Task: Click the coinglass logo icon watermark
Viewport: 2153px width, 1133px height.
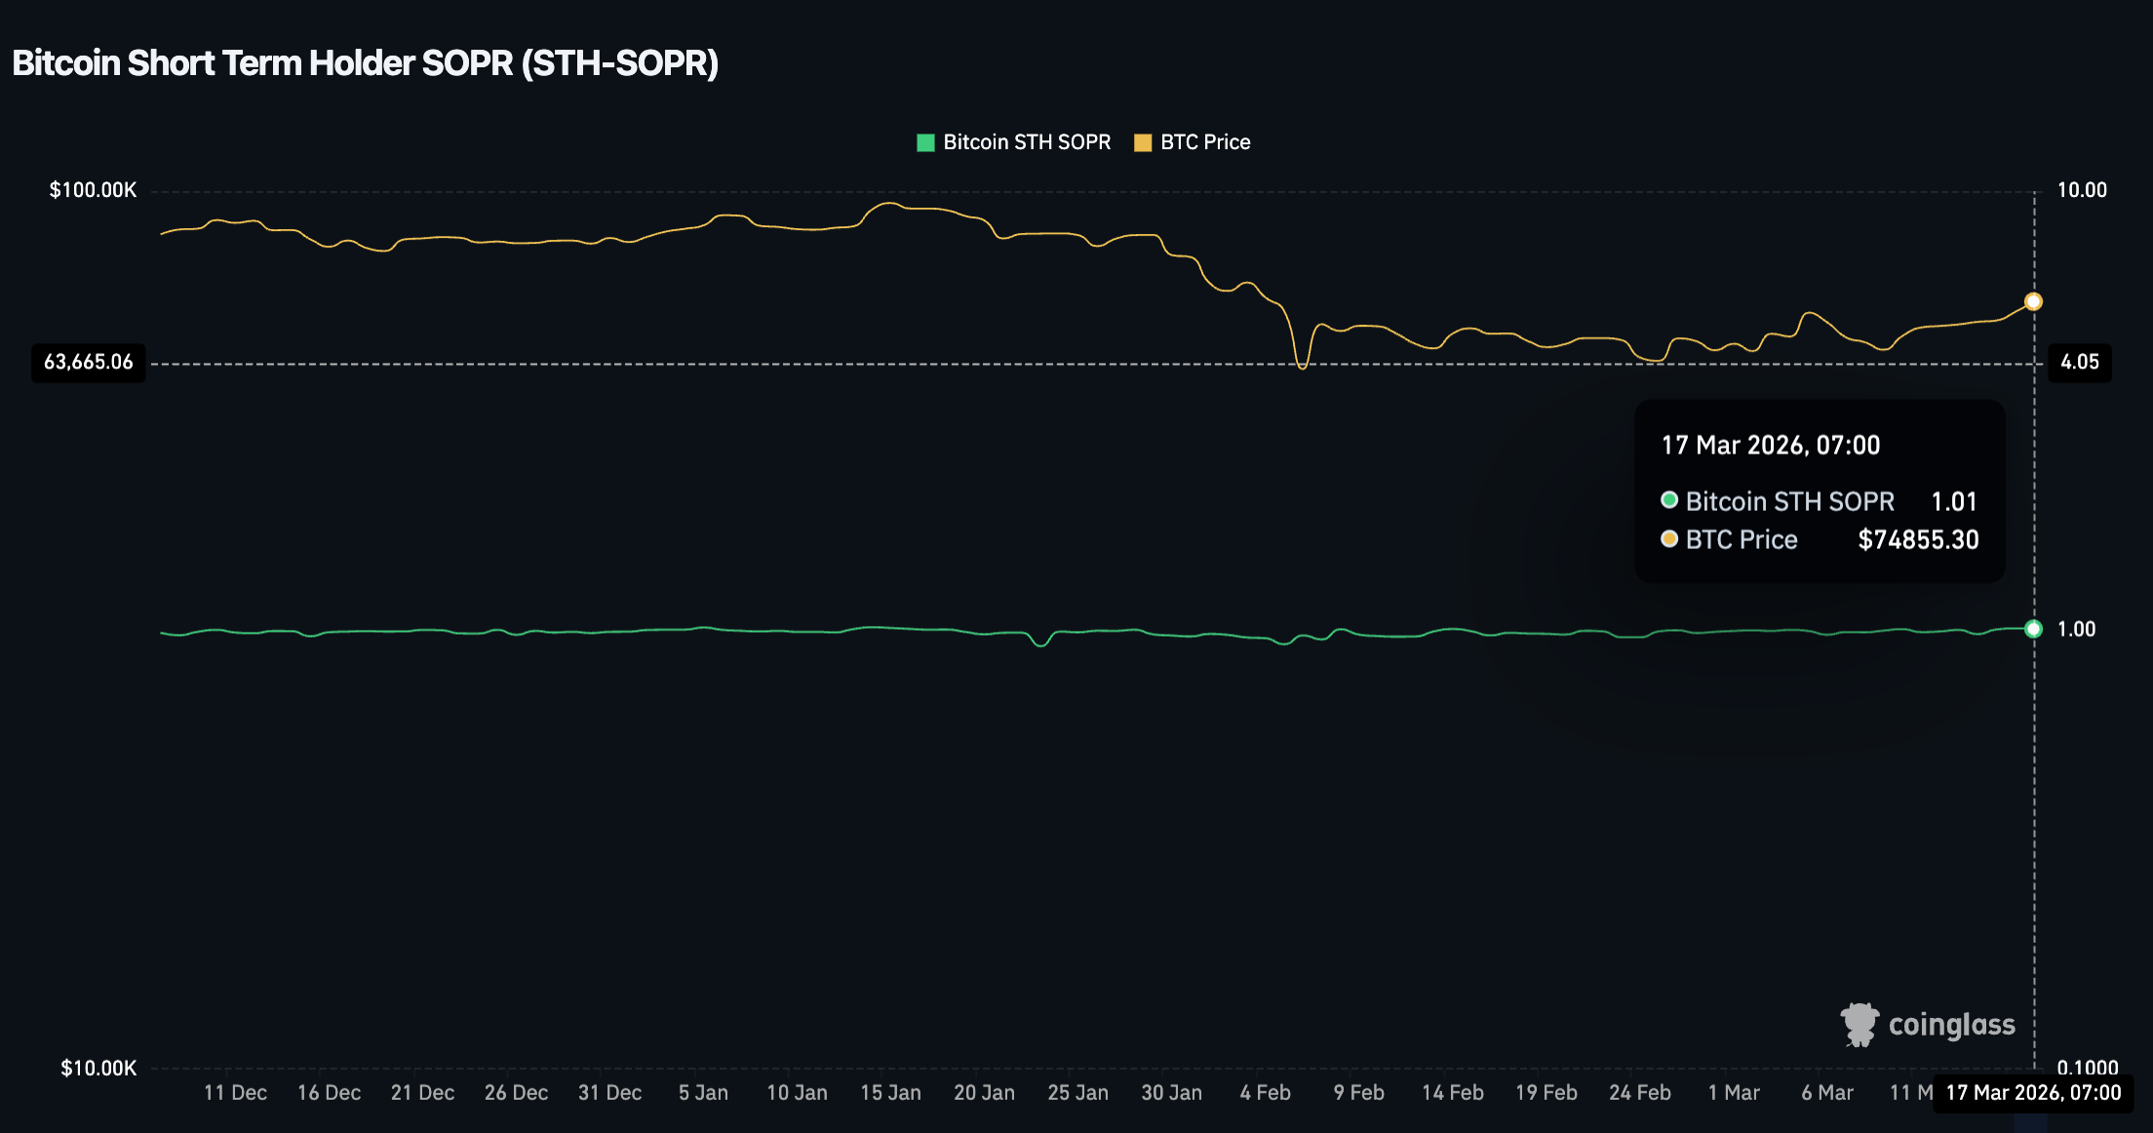Action: point(1859,1025)
